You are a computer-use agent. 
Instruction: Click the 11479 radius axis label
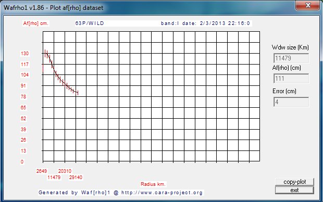[x=54, y=178]
